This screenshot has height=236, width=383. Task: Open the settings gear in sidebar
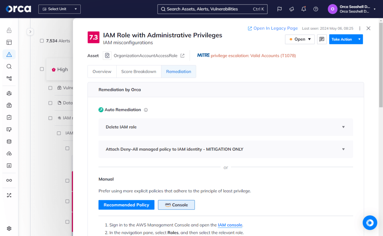pyautogui.click(x=9, y=228)
